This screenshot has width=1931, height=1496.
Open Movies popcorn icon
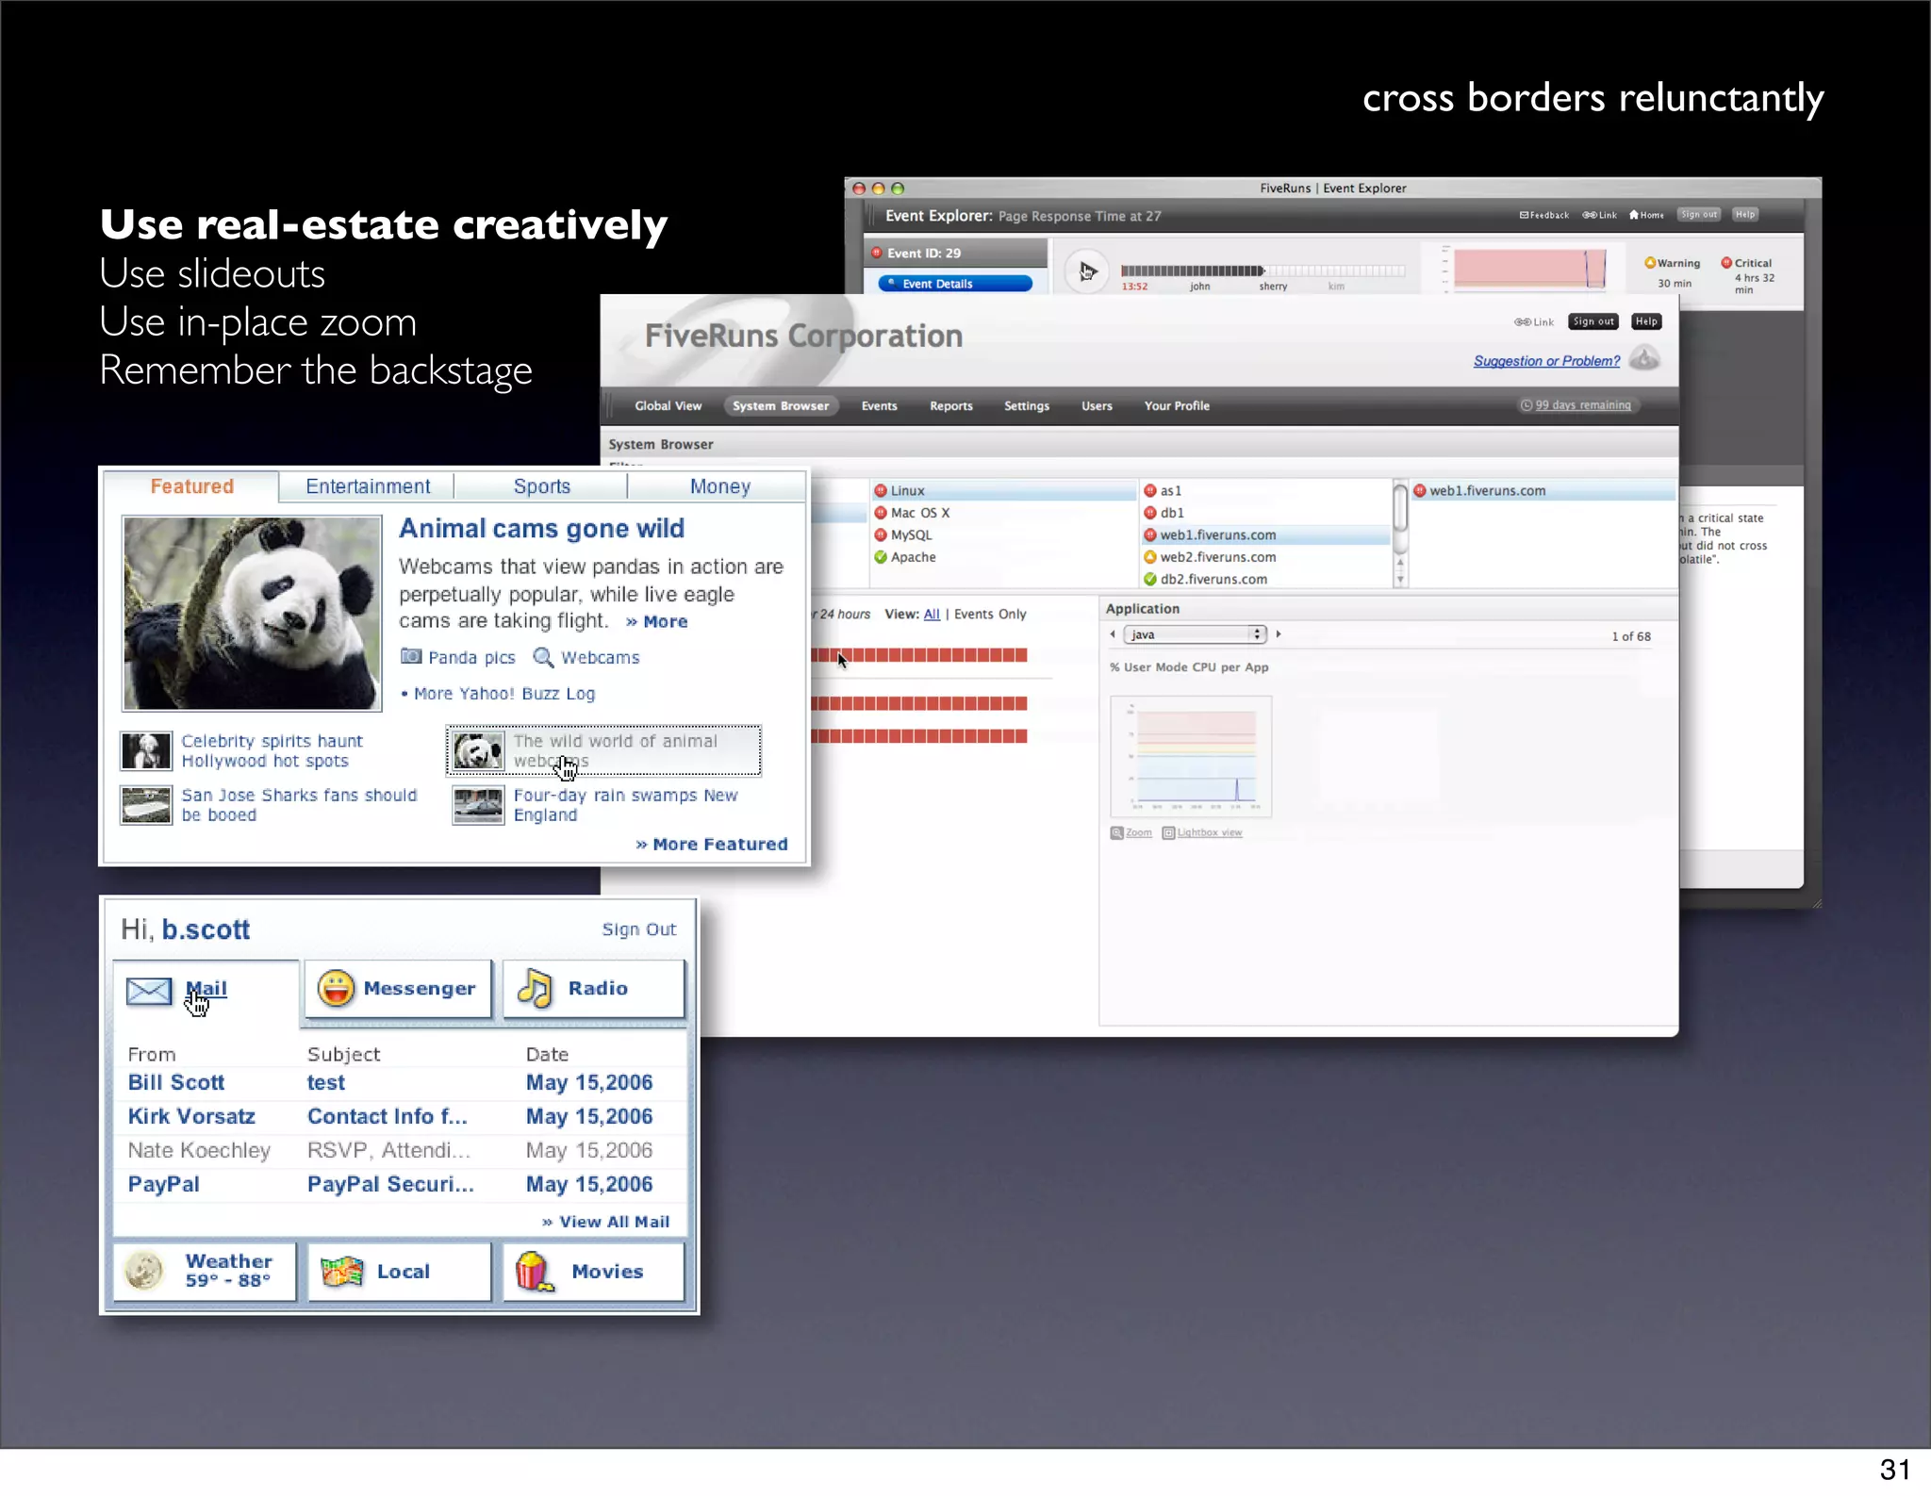534,1272
